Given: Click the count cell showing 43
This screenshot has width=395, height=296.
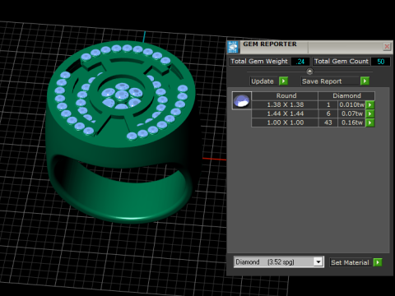Looking at the screenshot, I should [x=328, y=123].
